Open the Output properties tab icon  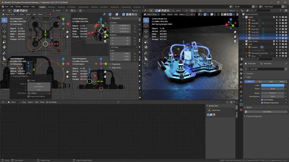[241, 74]
